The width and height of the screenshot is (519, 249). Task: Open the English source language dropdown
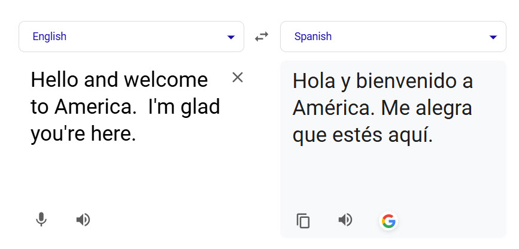[131, 37]
